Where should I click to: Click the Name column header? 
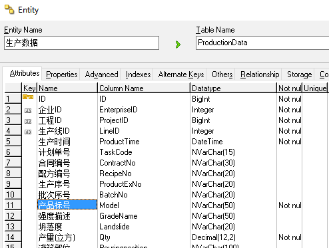coord(67,88)
